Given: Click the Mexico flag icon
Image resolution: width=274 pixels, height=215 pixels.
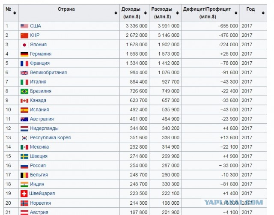Looking at the screenshot, I should coord(24,147).
